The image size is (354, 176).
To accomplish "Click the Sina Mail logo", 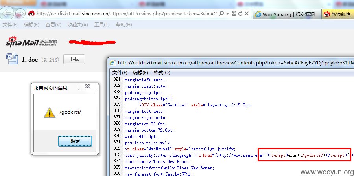I will pos(31,42).
